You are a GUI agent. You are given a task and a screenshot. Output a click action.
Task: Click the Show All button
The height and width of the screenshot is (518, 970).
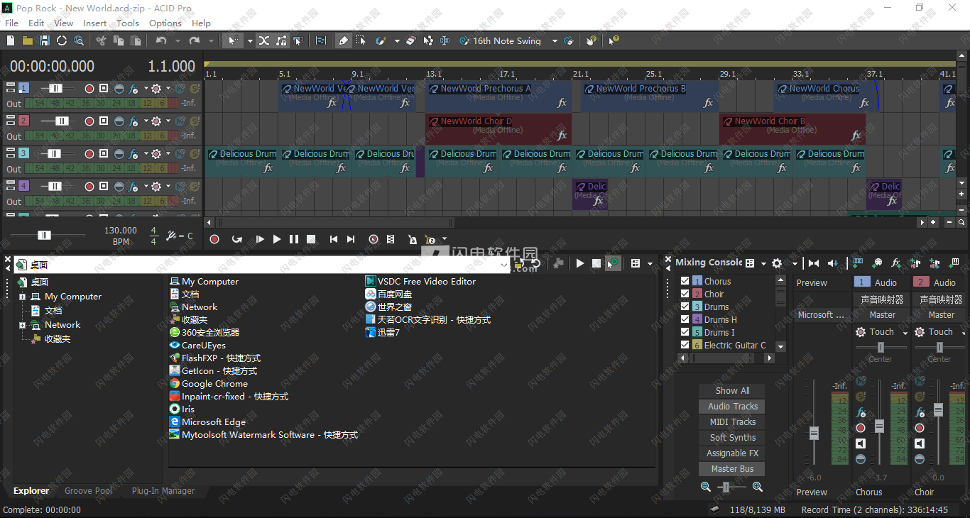732,390
